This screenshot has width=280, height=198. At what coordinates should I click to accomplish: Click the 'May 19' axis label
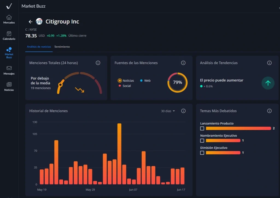tap(42, 190)
